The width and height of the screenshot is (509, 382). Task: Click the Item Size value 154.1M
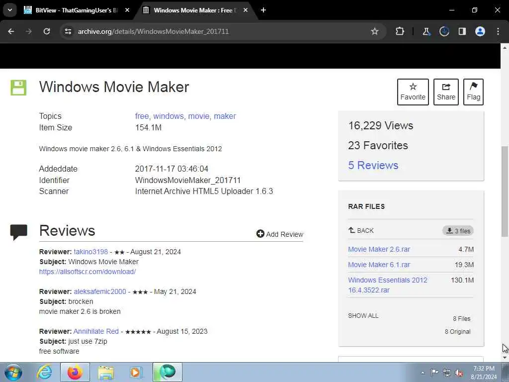148,128
